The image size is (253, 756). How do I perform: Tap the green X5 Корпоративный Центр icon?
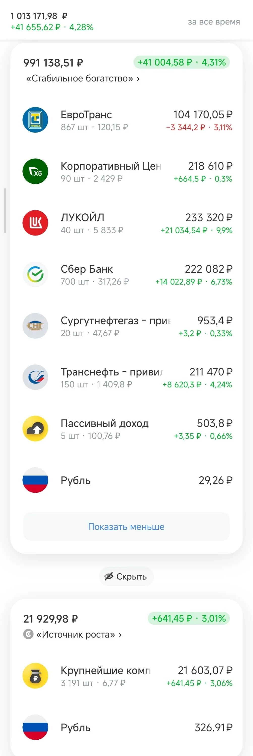(x=35, y=171)
